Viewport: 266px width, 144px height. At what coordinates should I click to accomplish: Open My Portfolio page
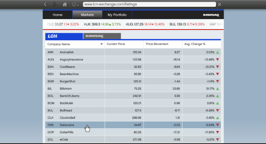click(x=117, y=15)
